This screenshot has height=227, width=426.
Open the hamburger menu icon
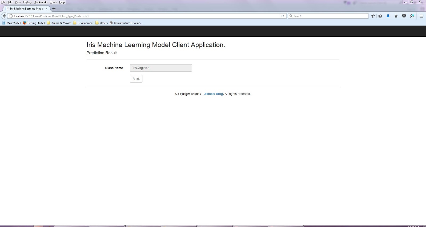coord(421,16)
